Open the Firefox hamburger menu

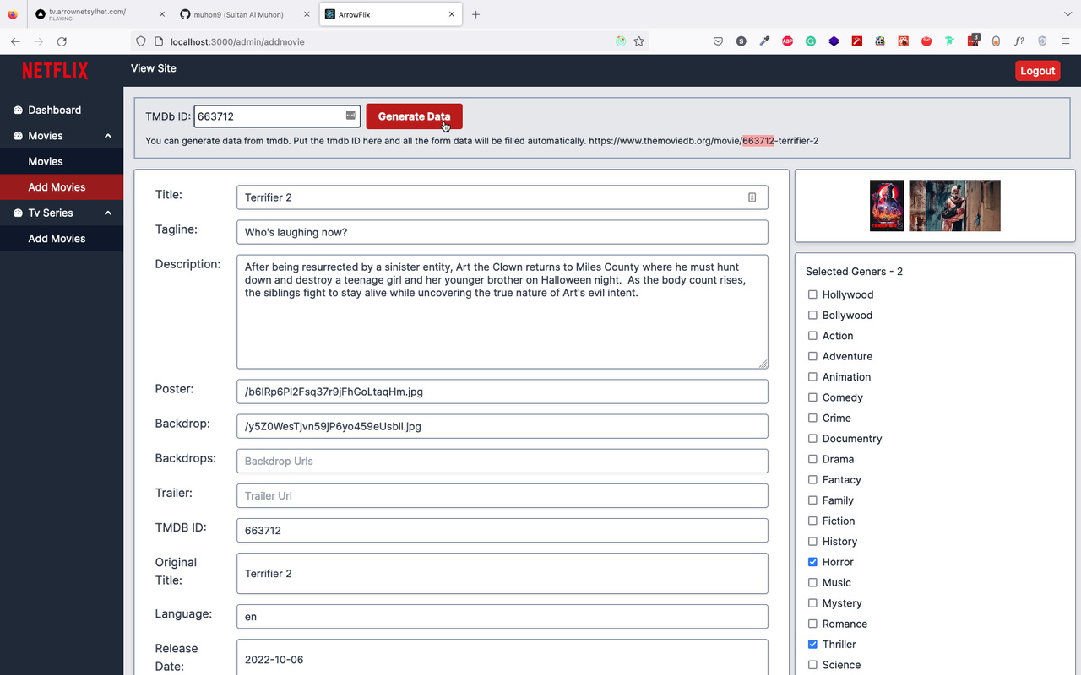(x=1066, y=41)
